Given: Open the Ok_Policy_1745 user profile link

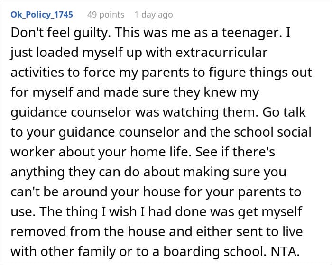Looking at the screenshot, I should coord(42,15).
